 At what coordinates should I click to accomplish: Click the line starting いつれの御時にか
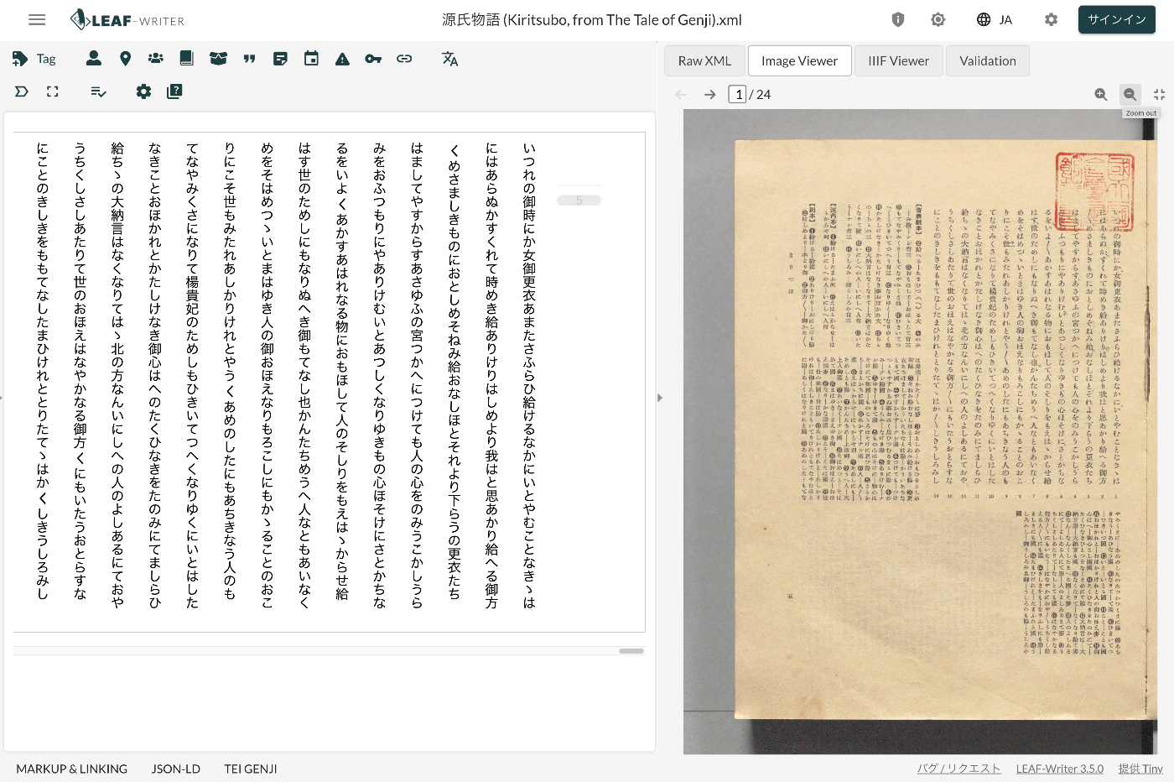coord(529,375)
